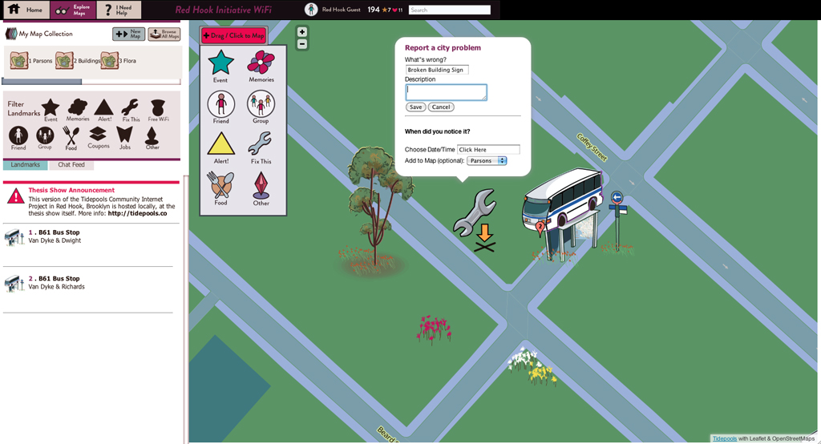Open the Red Hook Guest avatar

point(311,10)
